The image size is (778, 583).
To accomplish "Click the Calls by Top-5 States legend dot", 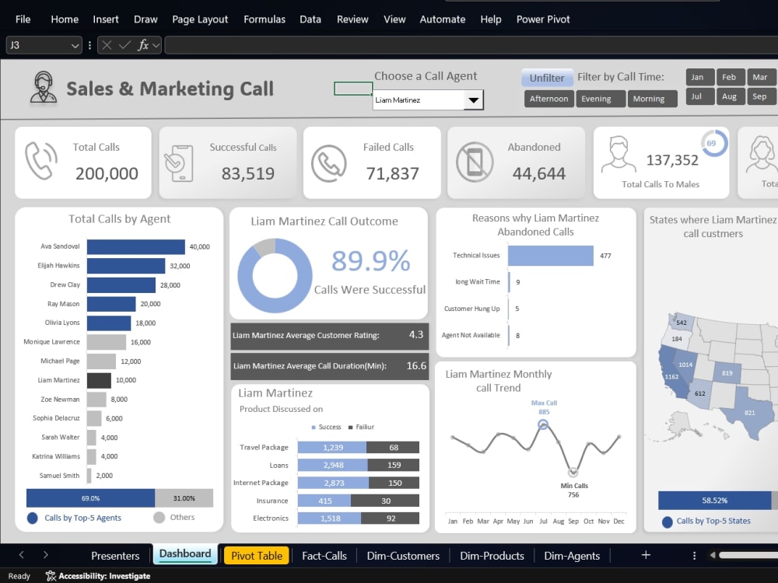I will click(x=668, y=522).
